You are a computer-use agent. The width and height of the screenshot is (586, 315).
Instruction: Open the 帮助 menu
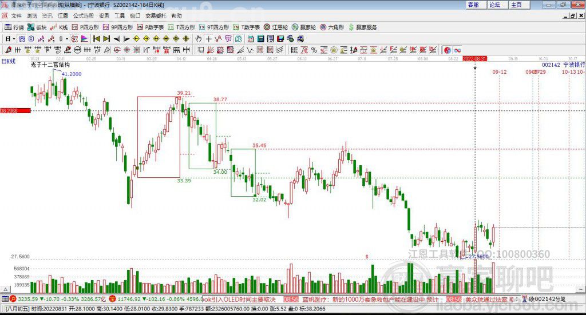coord(176,15)
